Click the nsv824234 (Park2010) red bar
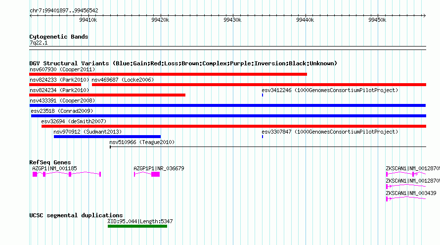The image size is (440, 245). [107, 95]
